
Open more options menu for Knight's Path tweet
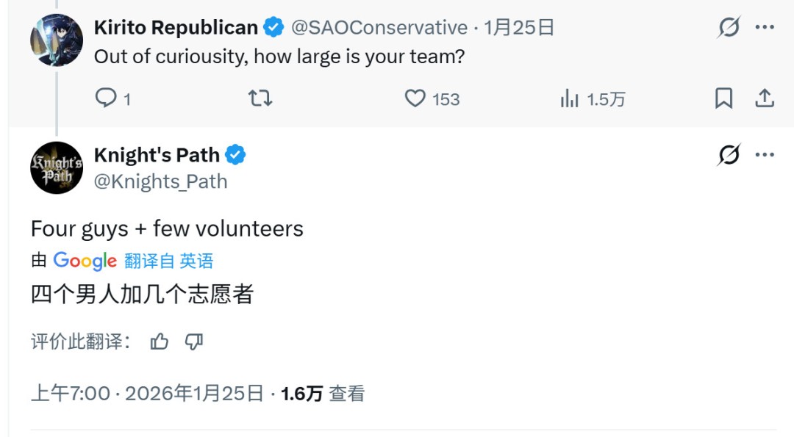point(765,155)
